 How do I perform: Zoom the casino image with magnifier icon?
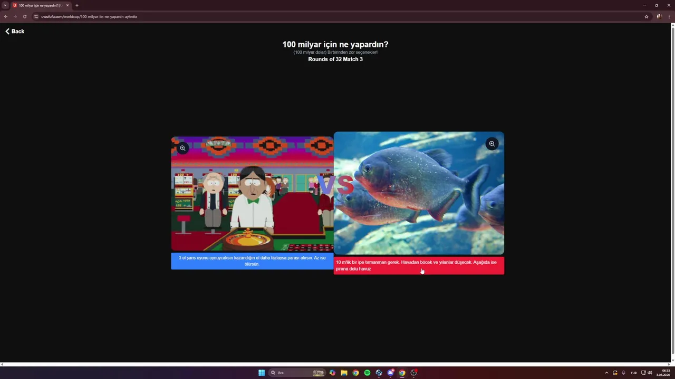click(182, 148)
